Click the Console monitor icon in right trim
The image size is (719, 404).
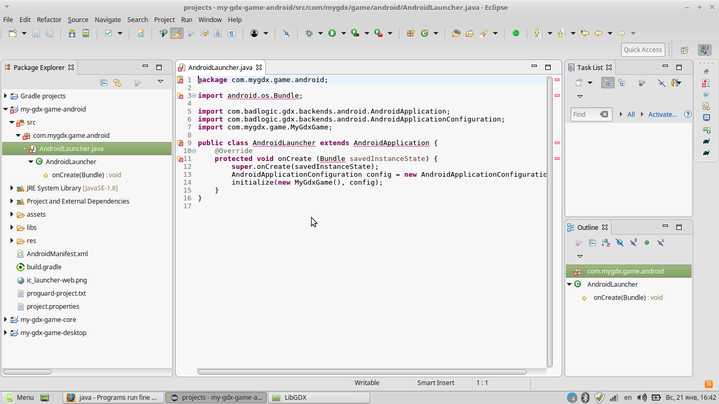706,118
